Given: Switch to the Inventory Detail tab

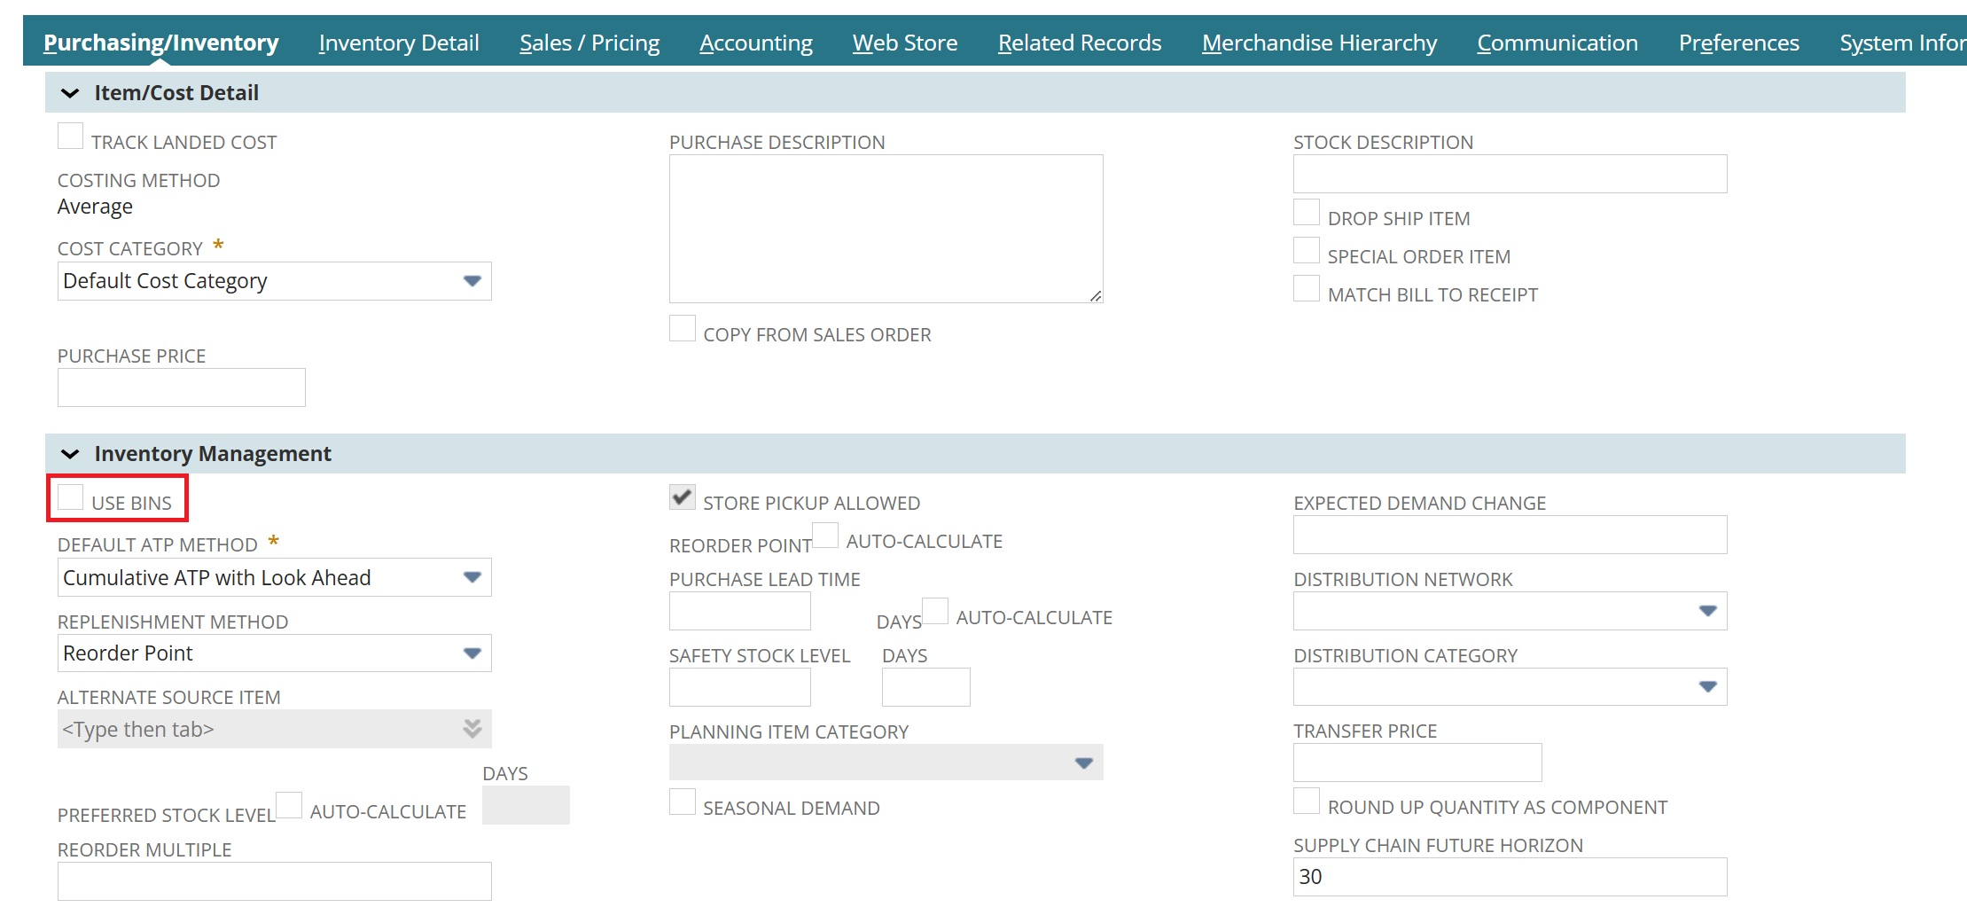Looking at the screenshot, I should point(399,43).
